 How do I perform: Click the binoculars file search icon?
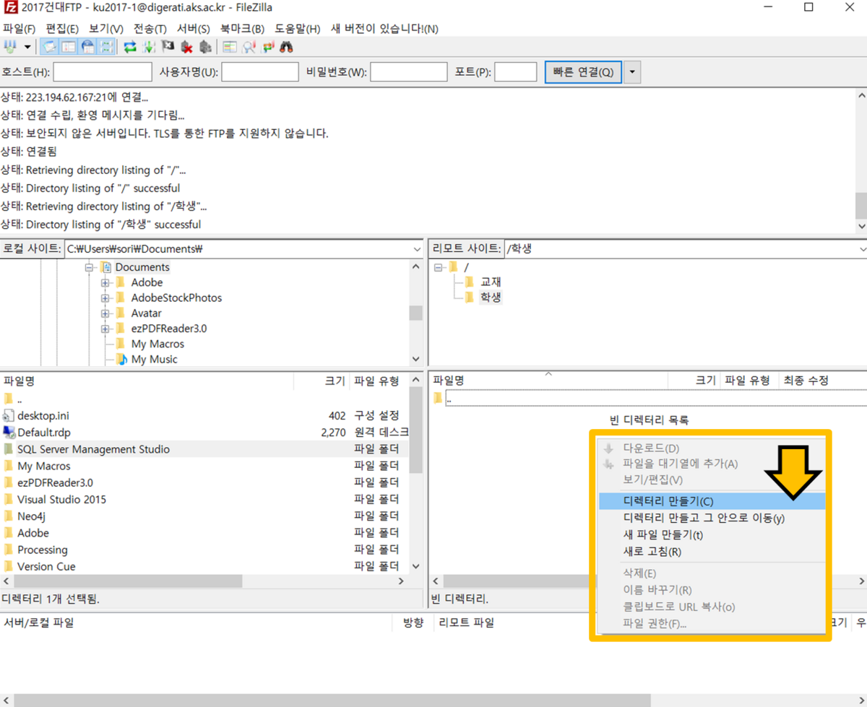click(287, 47)
